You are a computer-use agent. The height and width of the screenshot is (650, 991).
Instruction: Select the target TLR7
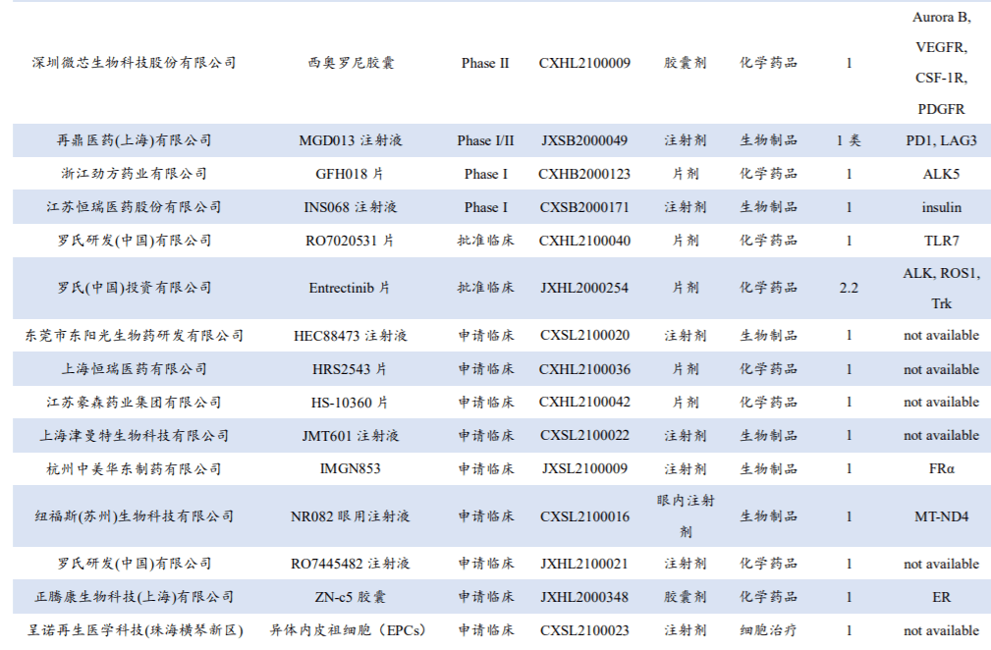941,241
